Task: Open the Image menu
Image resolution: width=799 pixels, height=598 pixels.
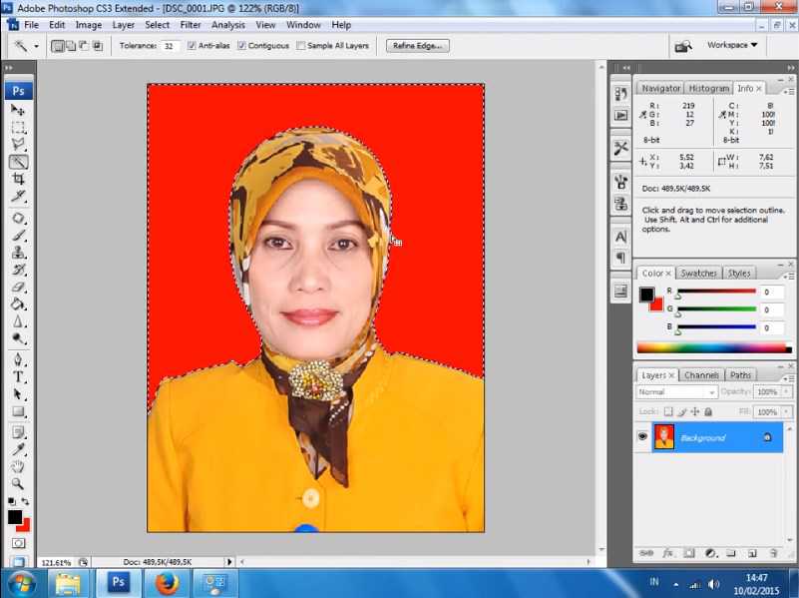Action: pyautogui.click(x=89, y=25)
